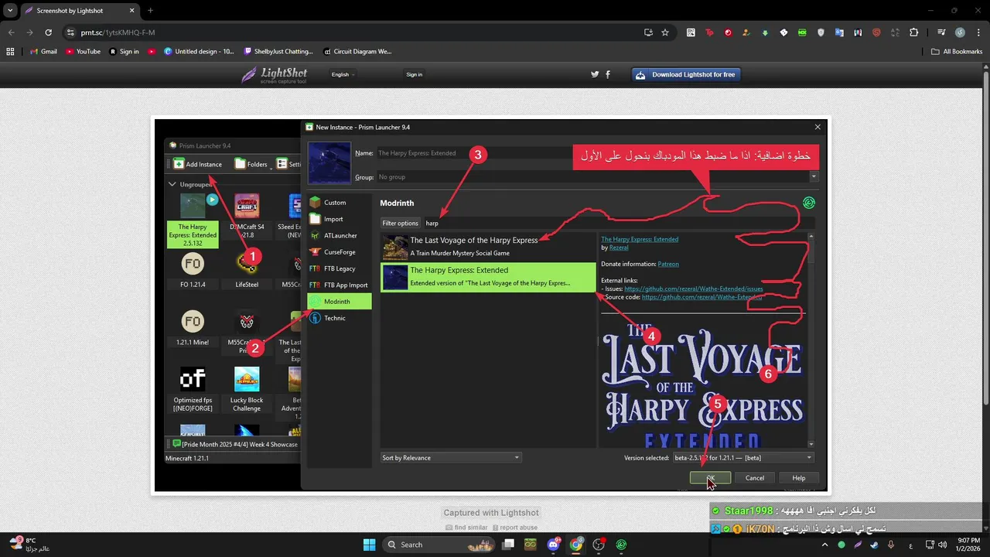This screenshot has height=557, width=990.
Task: Select The Last Voyage of the Harpy Express
Action: [488, 247]
